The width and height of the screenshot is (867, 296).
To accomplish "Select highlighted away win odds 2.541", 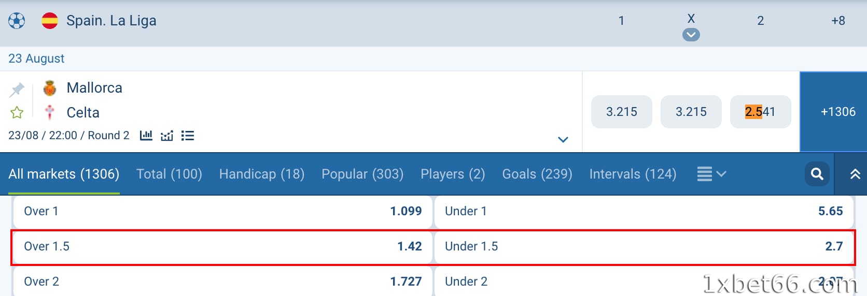I will (760, 112).
